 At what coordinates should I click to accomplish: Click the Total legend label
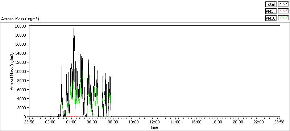pos(270,4)
